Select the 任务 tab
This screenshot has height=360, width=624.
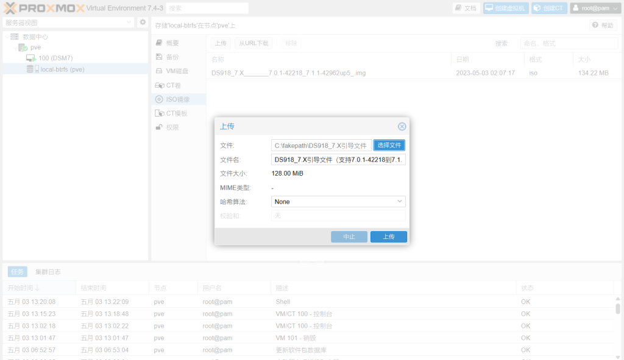pos(17,272)
